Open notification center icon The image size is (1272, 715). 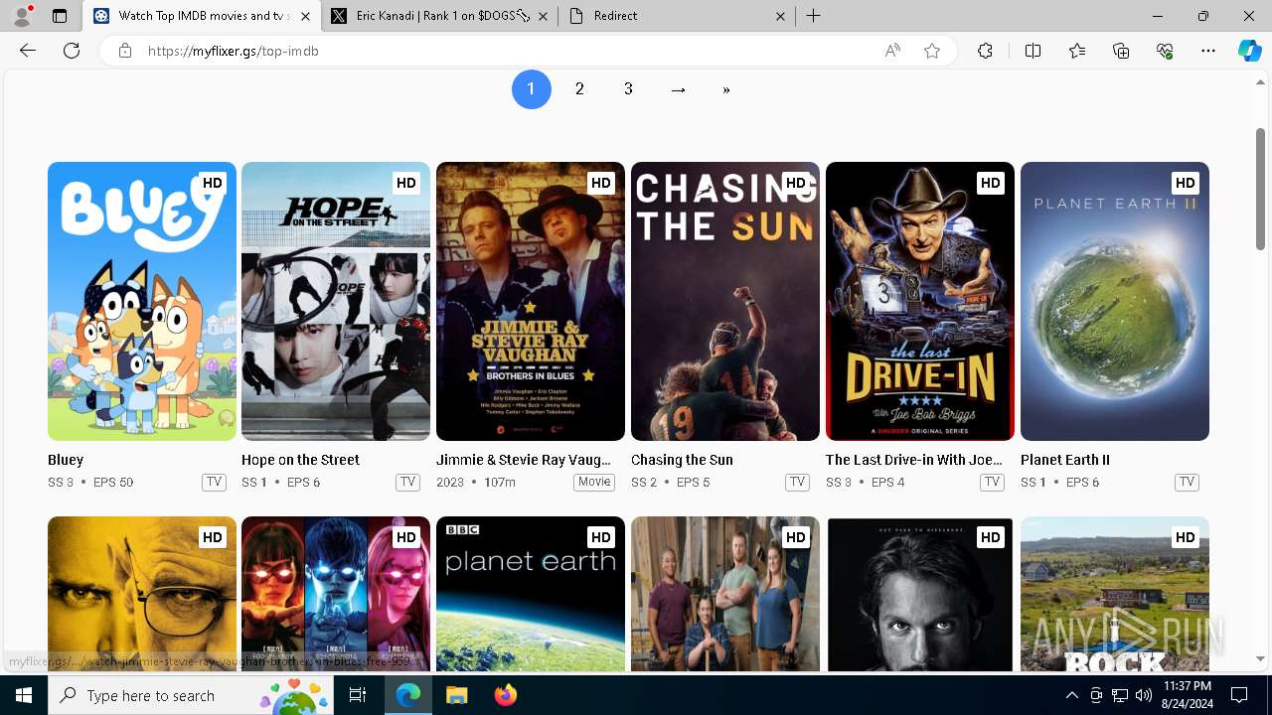(1239, 695)
